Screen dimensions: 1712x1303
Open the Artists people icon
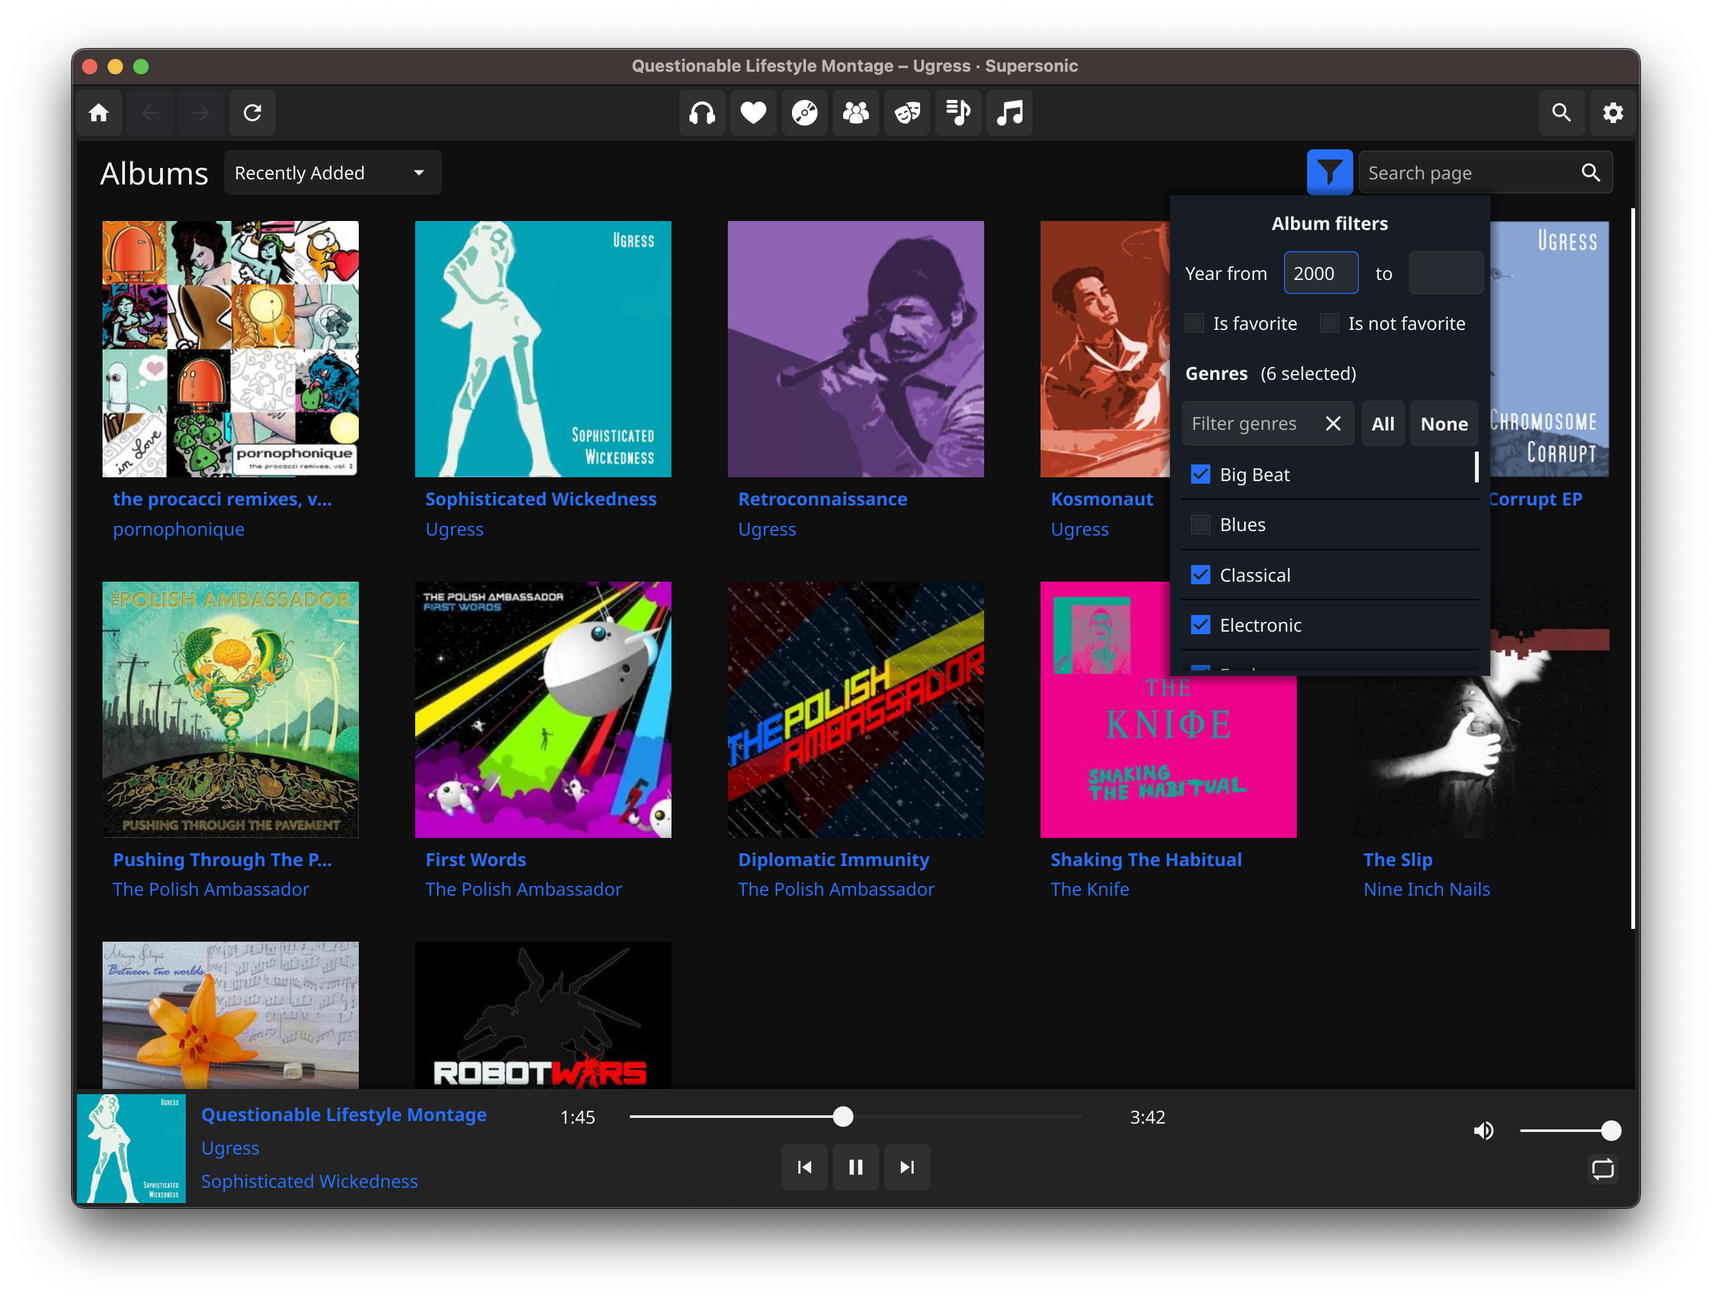855,113
